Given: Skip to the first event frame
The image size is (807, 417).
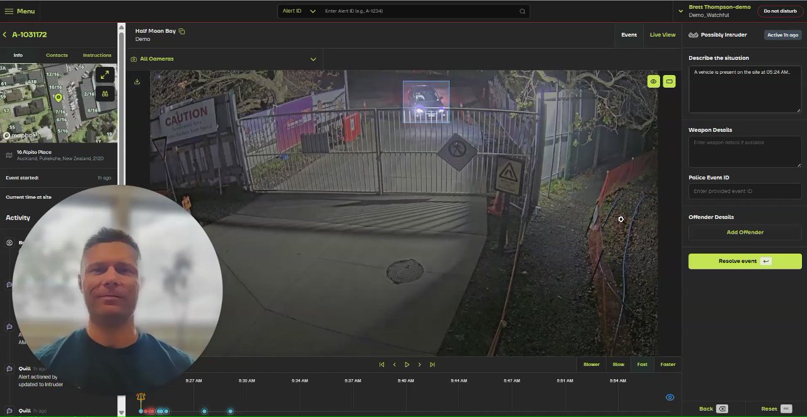Looking at the screenshot, I should pyautogui.click(x=381, y=365).
